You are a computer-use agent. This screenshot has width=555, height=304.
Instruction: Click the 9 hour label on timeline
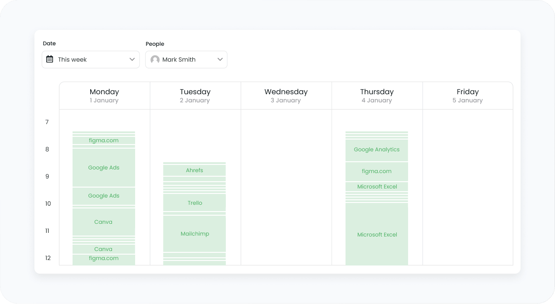(47, 177)
